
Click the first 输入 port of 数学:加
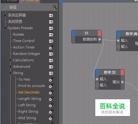tap(97, 79)
